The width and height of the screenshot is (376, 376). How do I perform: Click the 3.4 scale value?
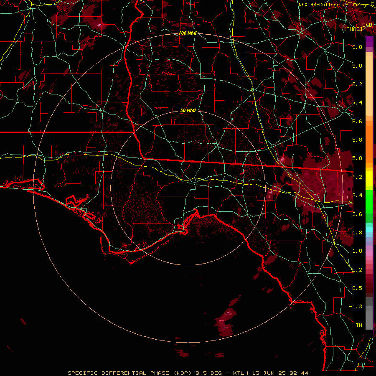click(357, 196)
